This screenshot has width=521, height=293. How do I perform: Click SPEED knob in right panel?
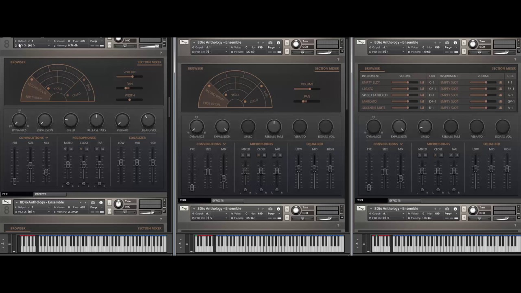pos(425,126)
